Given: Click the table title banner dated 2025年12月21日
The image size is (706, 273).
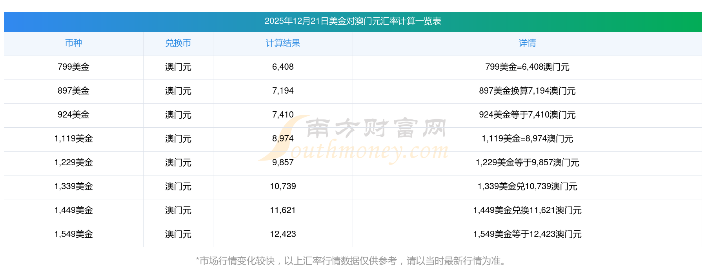Looking at the screenshot, I should pos(353,21).
